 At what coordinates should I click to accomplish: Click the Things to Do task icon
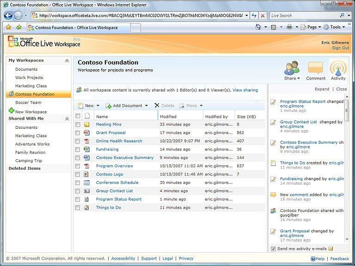click(x=86, y=207)
